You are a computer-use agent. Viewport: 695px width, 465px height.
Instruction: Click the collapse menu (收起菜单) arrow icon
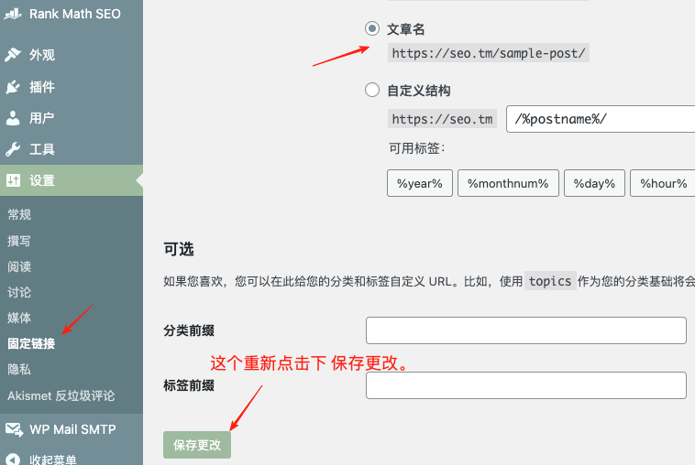tap(13, 460)
